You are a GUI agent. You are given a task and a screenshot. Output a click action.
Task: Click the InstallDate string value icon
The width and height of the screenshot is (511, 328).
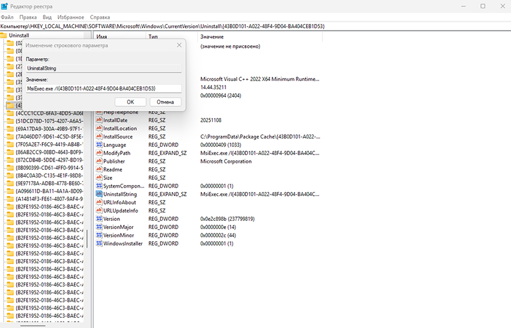(98, 120)
